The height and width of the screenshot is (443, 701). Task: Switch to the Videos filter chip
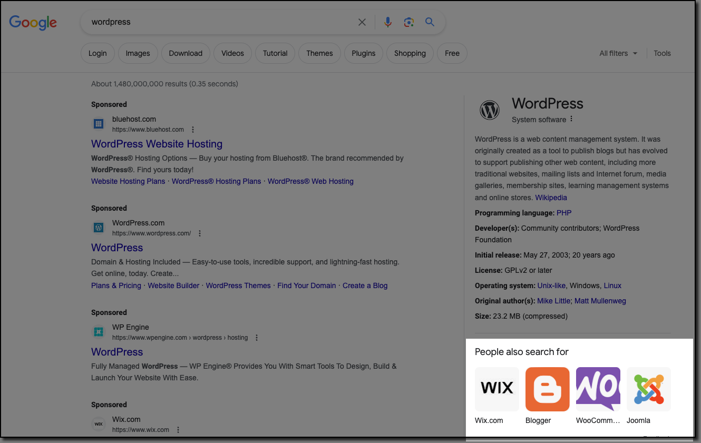232,53
